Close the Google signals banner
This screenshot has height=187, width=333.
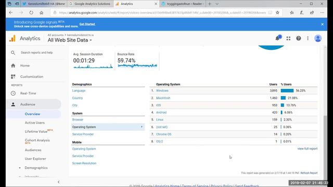(322, 24)
